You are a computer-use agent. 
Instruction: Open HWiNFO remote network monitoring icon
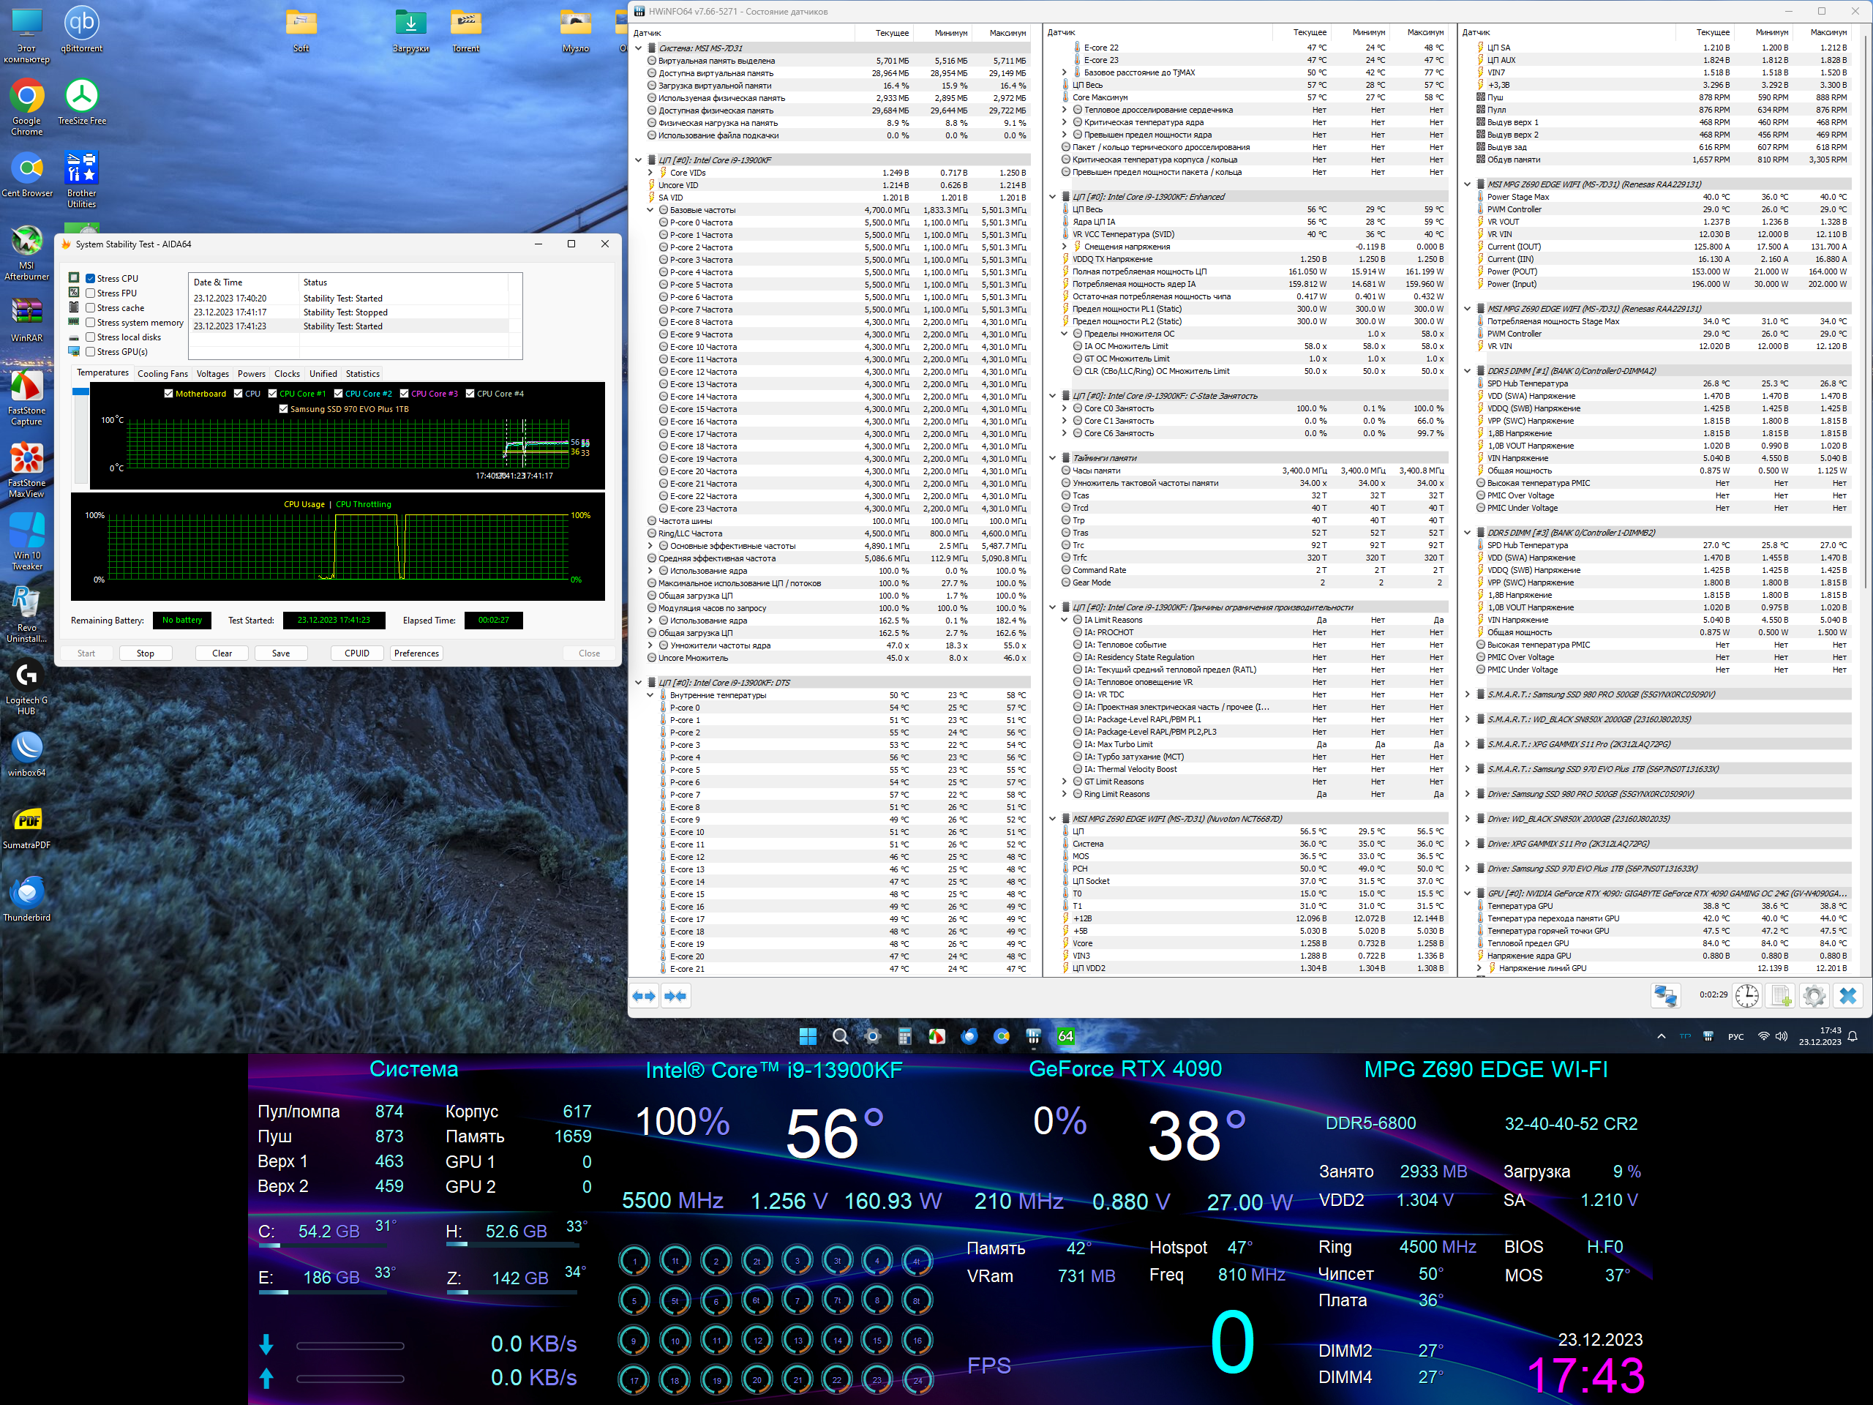click(x=1665, y=996)
